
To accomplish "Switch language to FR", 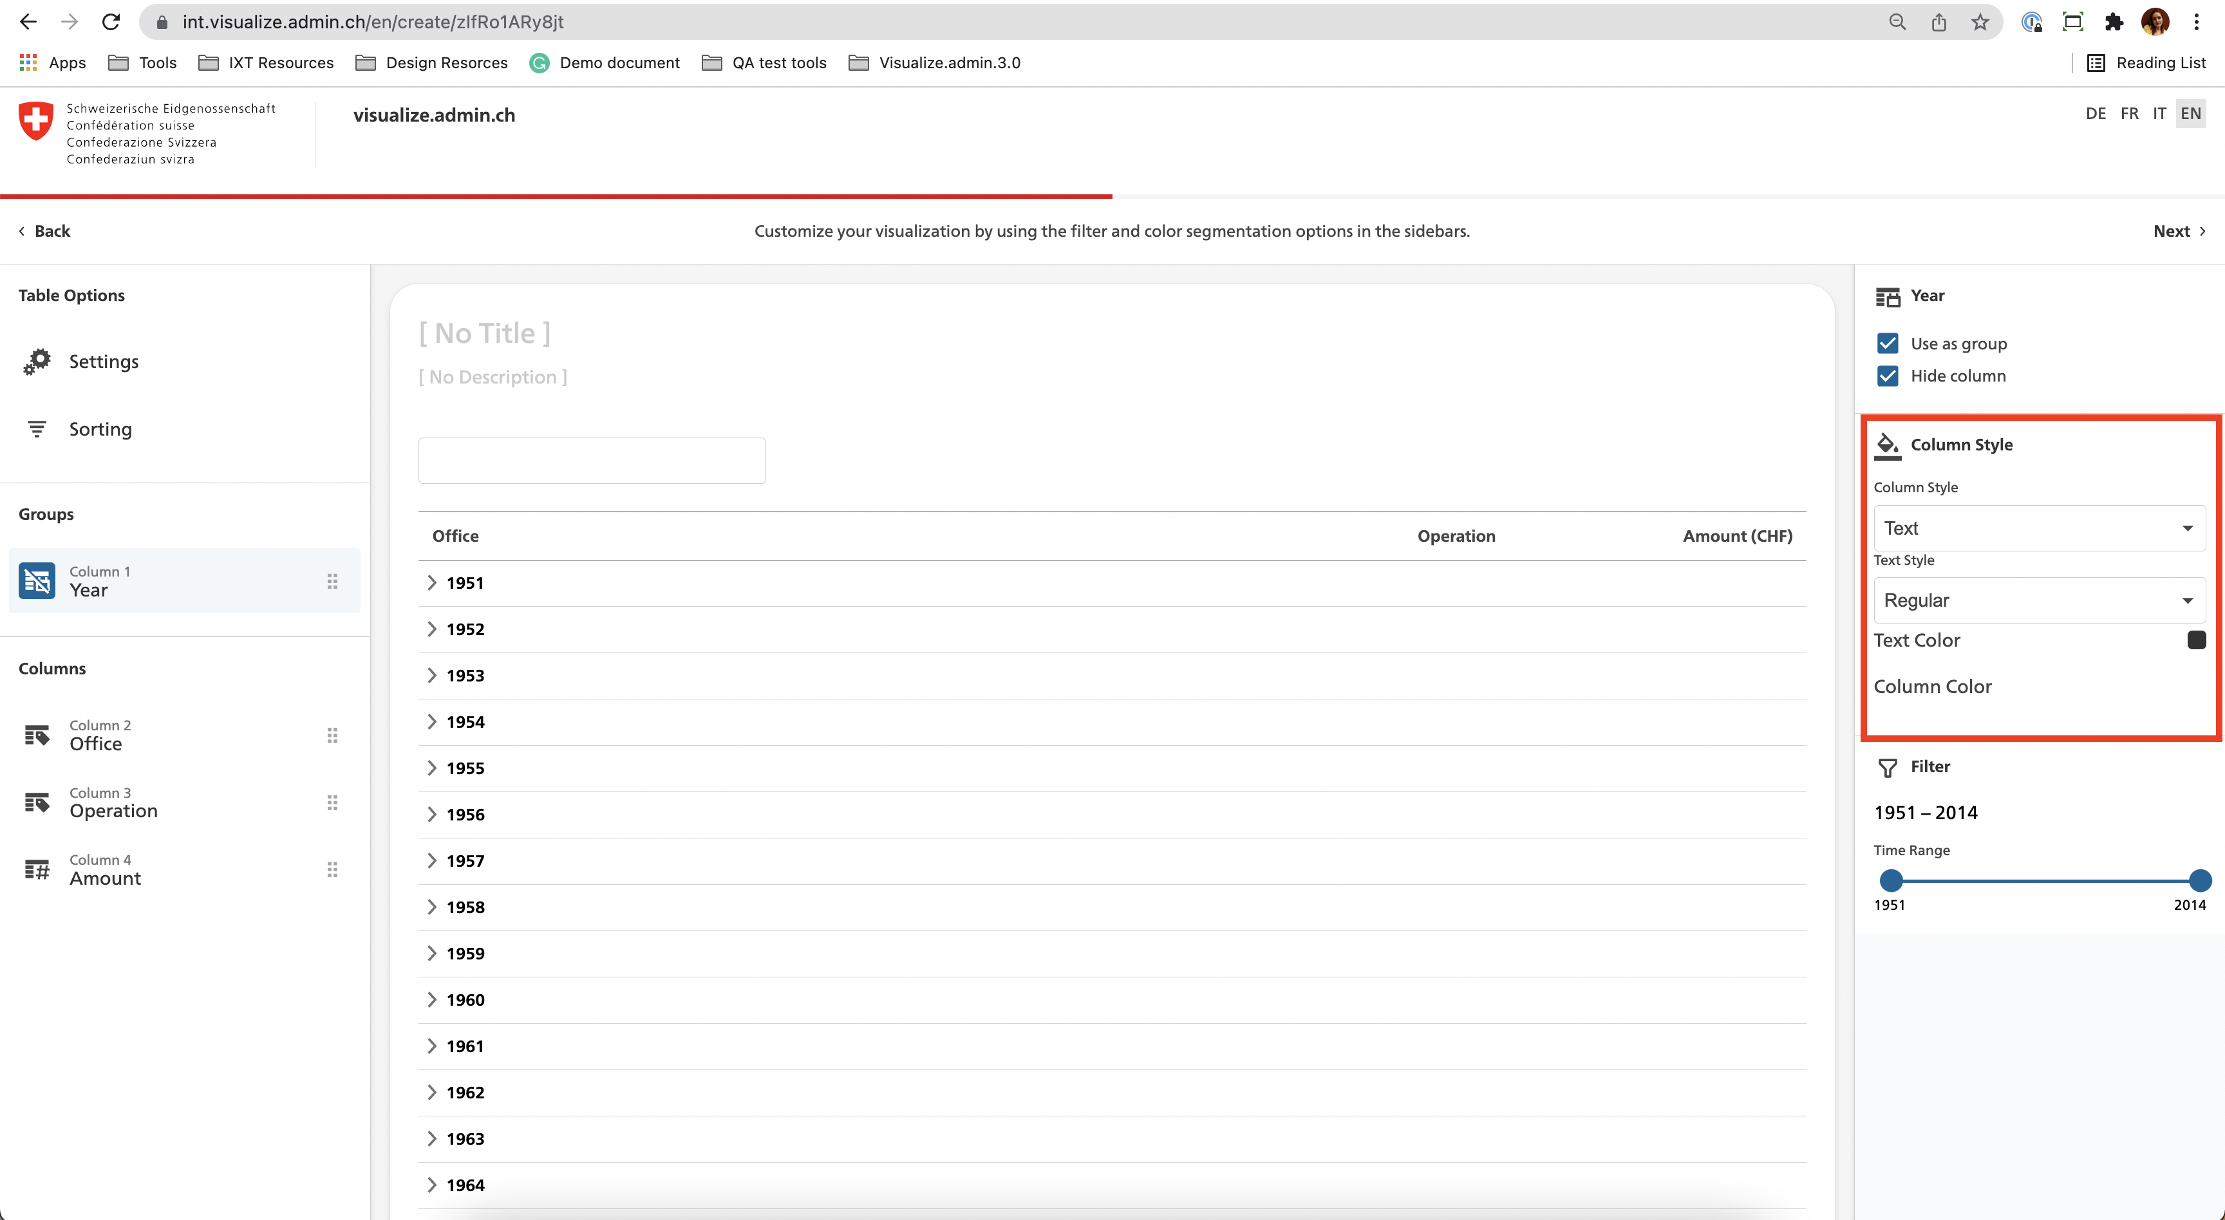I will click(x=2129, y=114).
